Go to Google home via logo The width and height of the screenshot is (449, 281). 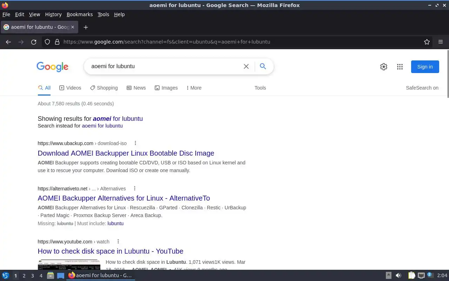52,67
